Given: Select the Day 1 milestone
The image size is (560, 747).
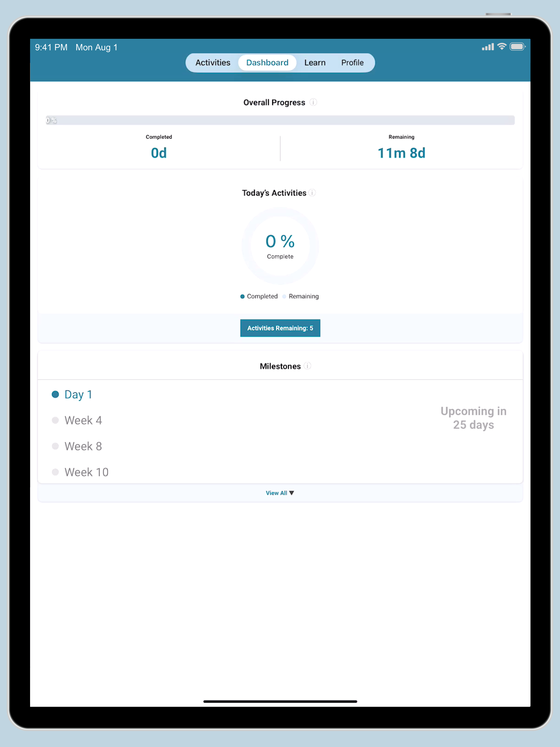Looking at the screenshot, I should coord(72,394).
